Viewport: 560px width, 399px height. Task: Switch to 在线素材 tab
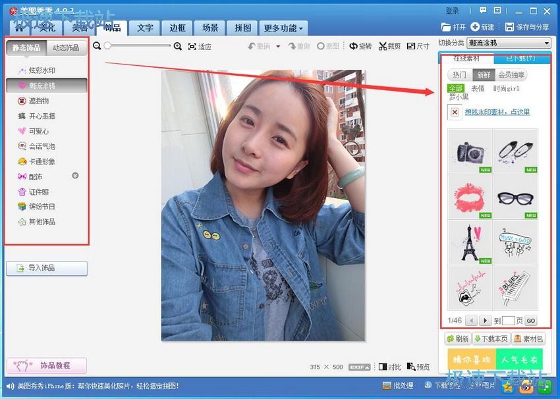pos(466,58)
